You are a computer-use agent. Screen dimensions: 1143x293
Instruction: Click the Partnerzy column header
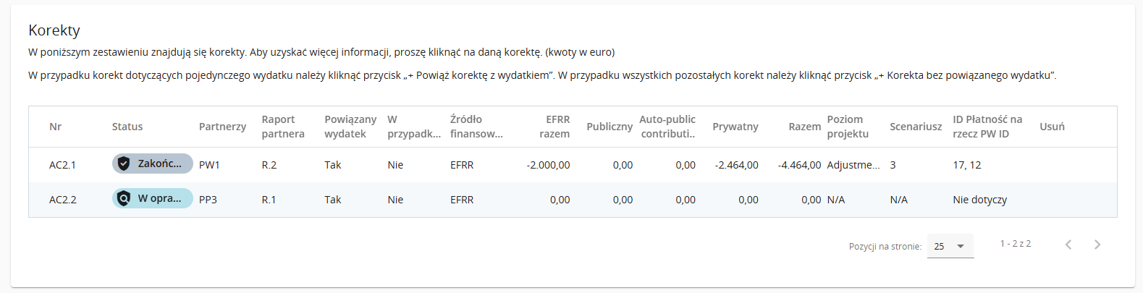222,127
